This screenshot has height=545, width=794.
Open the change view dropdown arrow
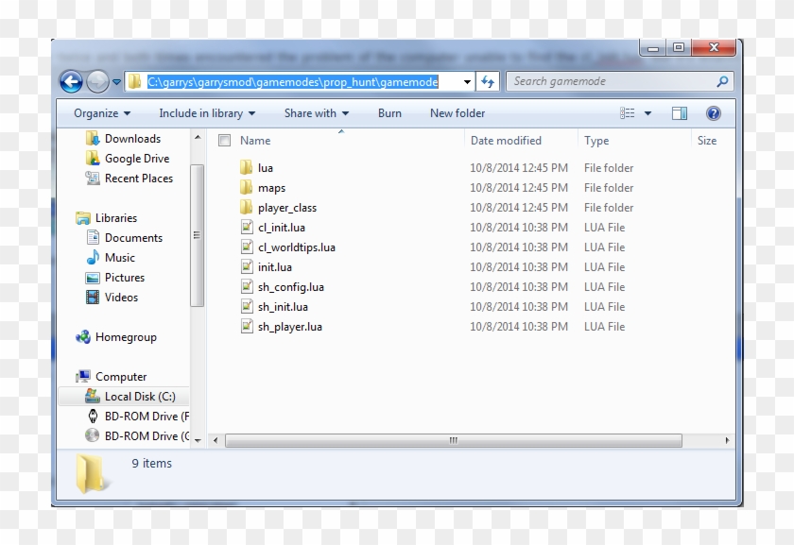(x=648, y=113)
